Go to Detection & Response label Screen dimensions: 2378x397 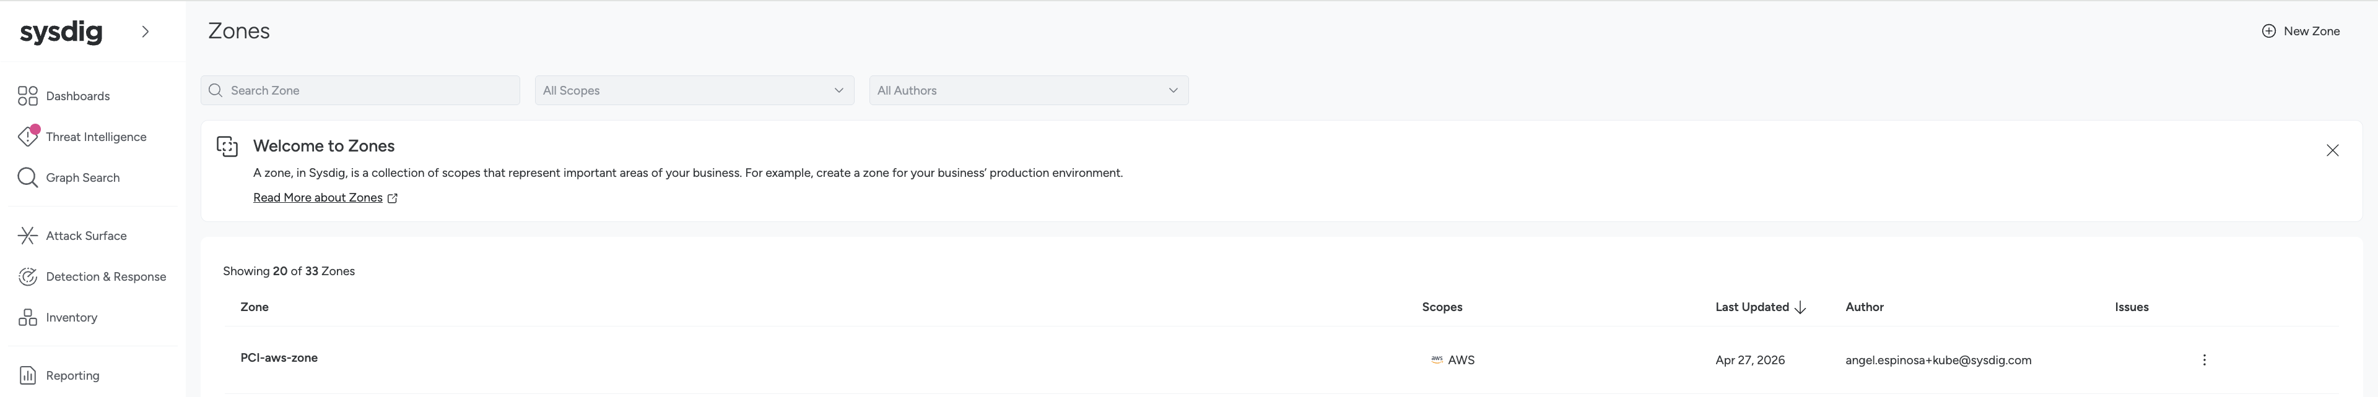[106, 276]
